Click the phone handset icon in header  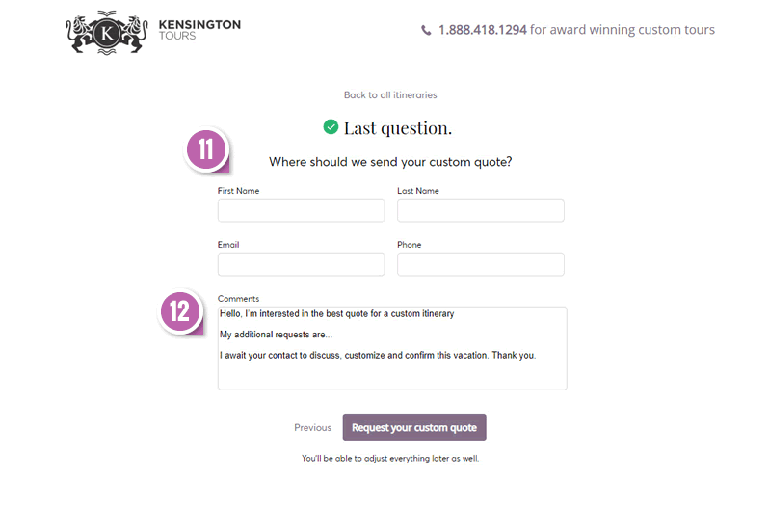[x=426, y=31]
